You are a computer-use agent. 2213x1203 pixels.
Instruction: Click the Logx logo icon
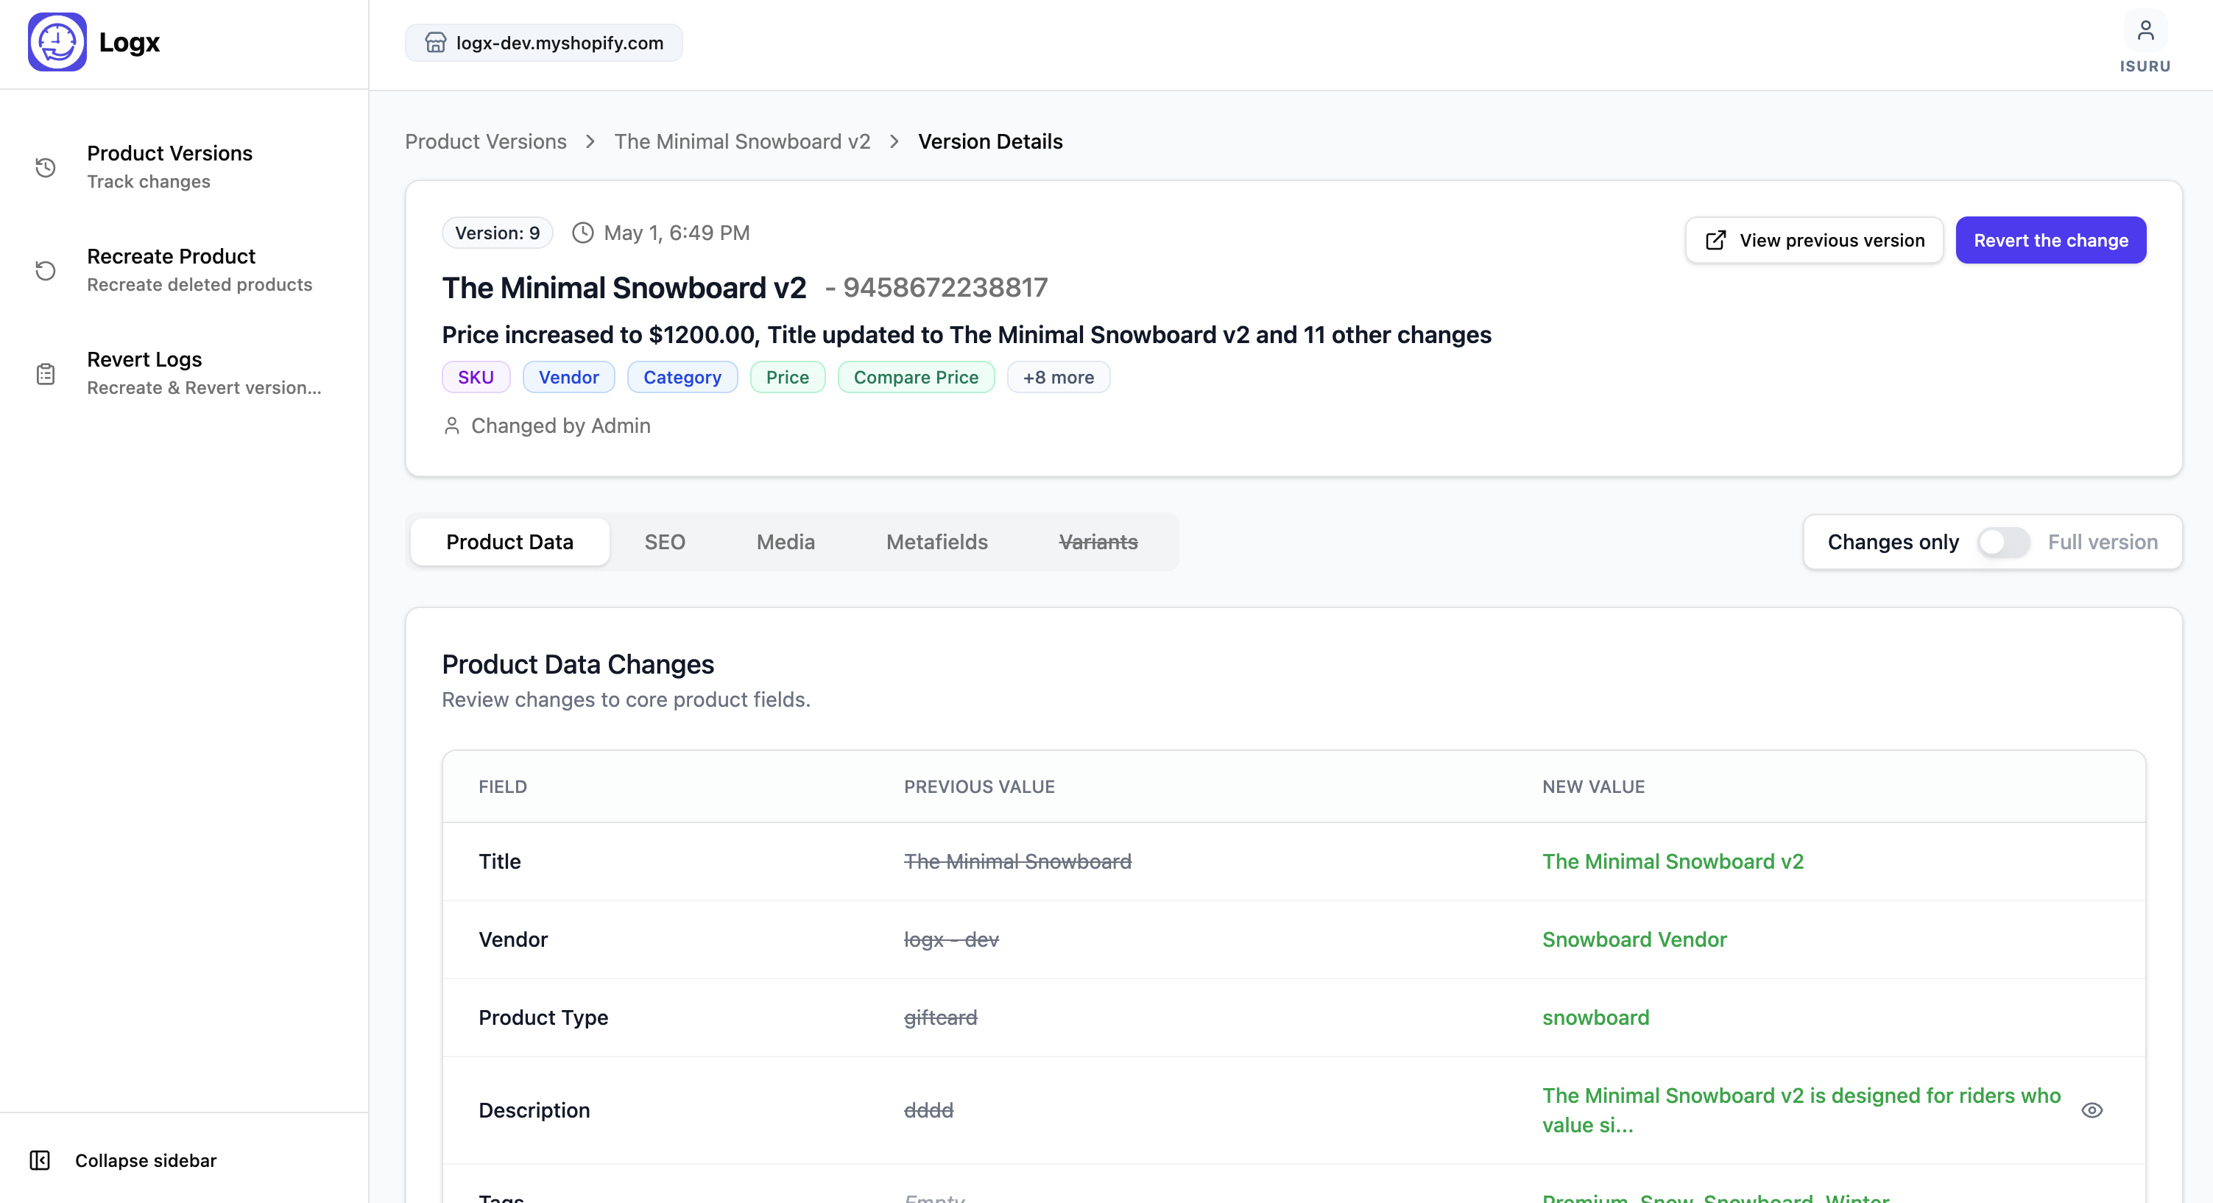[57, 41]
